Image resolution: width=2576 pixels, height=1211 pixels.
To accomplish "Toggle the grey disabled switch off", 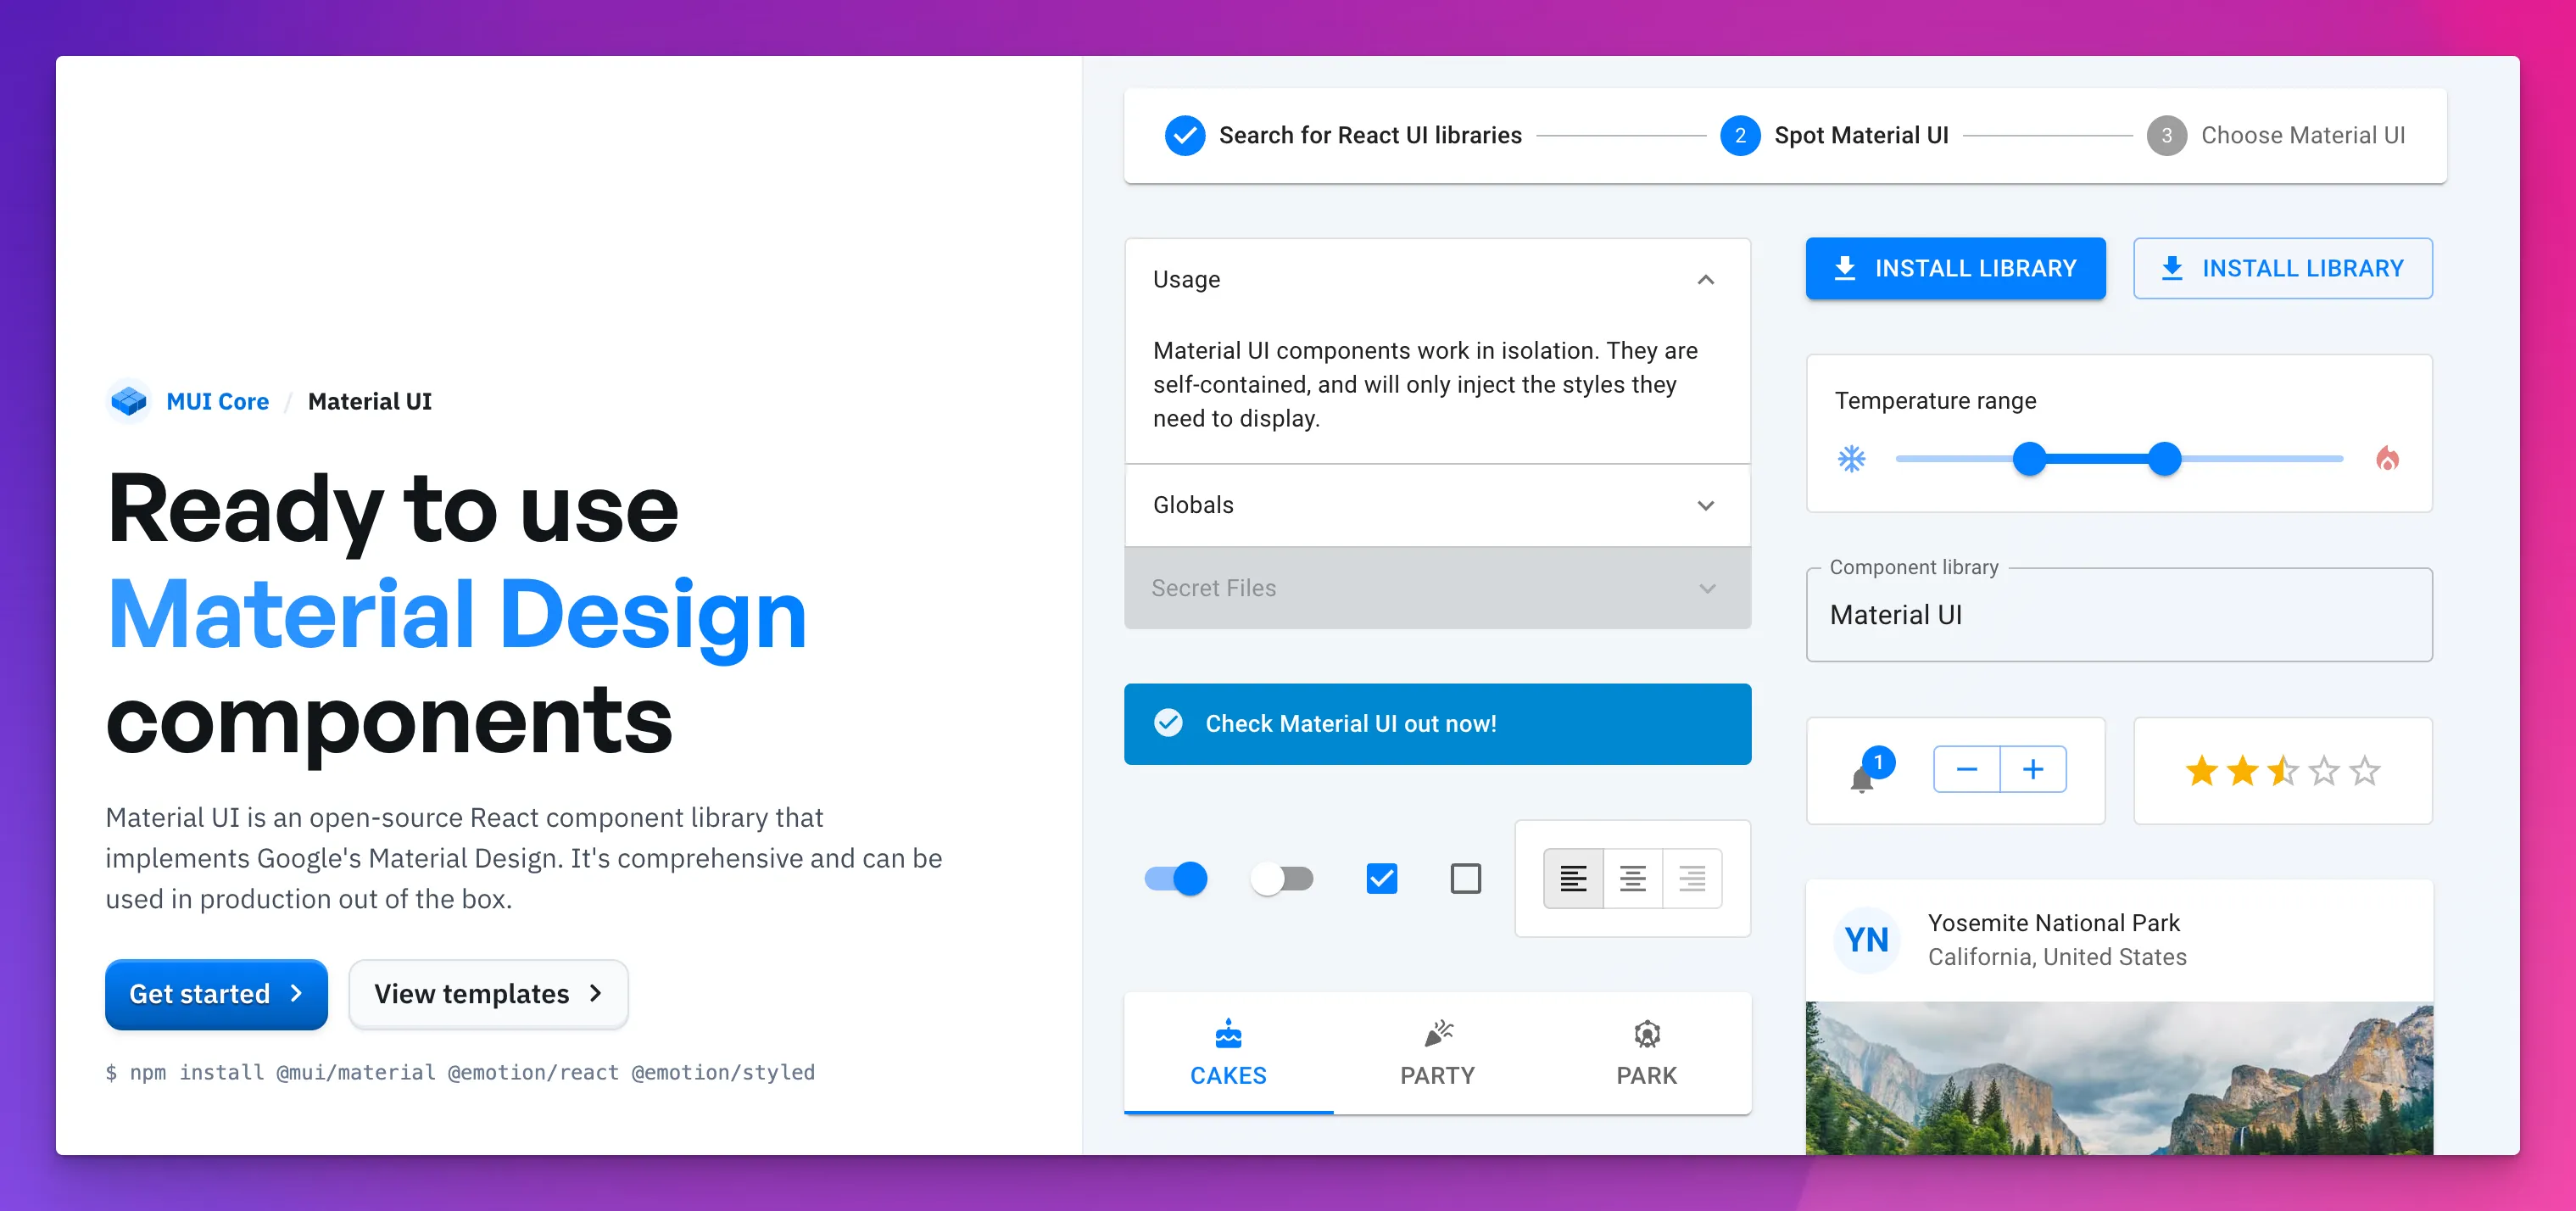I will (1281, 876).
